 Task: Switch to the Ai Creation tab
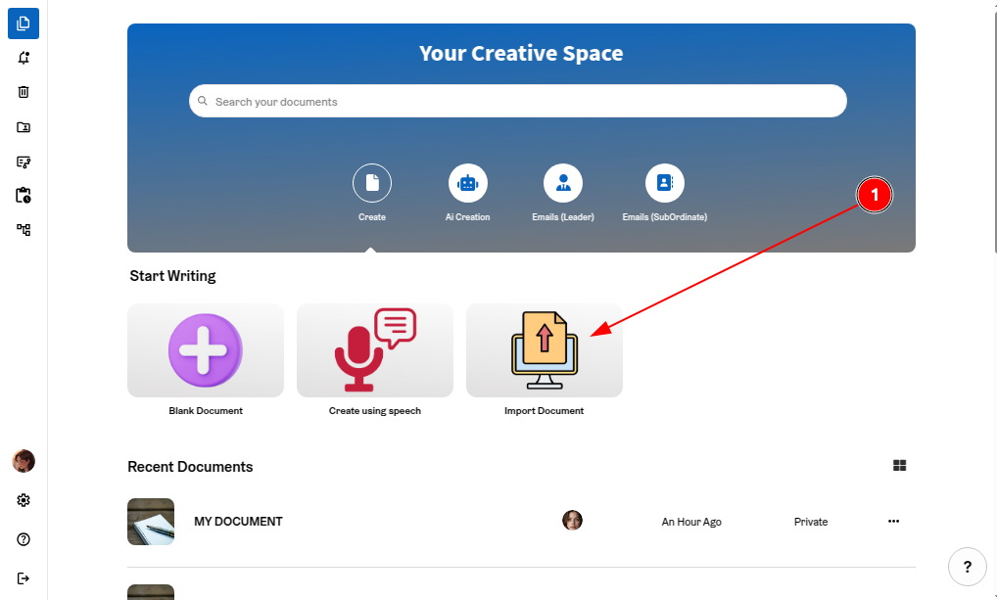pos(467,183)
